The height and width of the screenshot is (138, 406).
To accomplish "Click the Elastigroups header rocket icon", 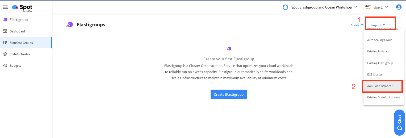I will (x=69, y=25).
